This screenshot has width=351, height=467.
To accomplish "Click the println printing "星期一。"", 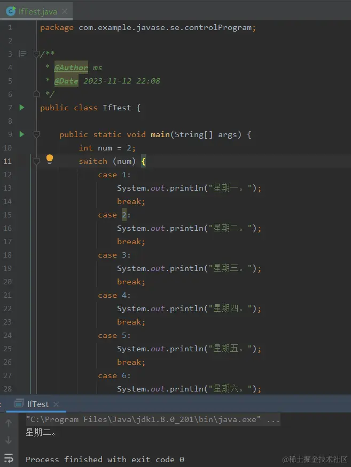I will 189,188.
